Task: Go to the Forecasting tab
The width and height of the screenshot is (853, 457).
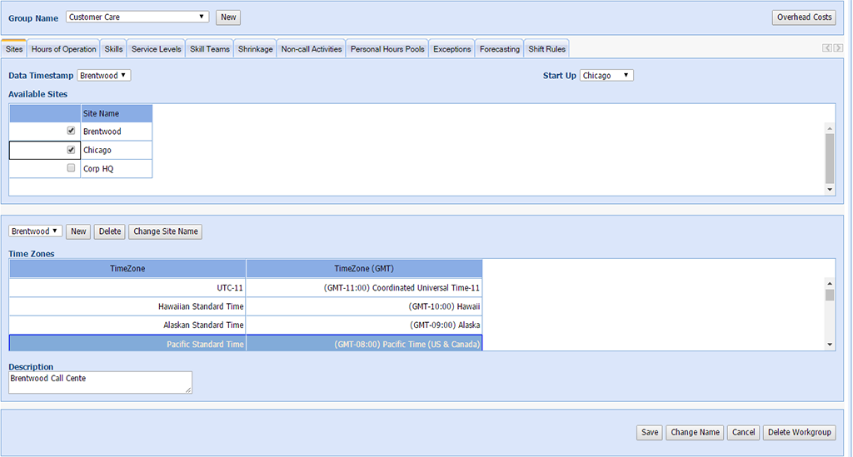Action: point(499,49)
